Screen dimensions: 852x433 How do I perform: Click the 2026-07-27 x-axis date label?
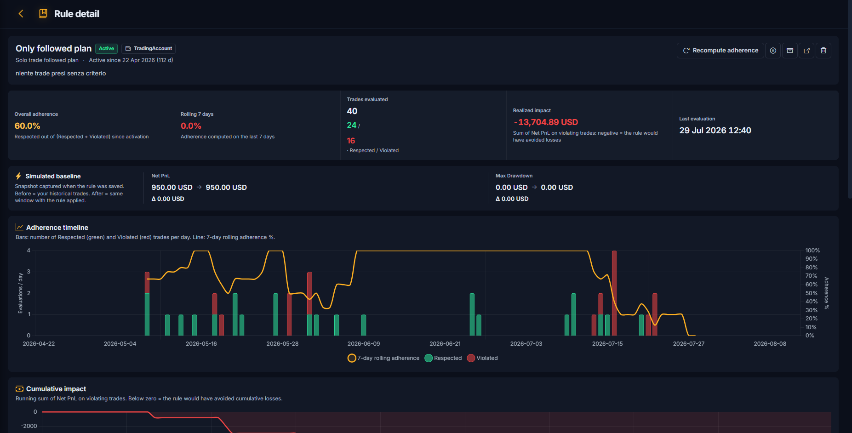pos(689,344)
